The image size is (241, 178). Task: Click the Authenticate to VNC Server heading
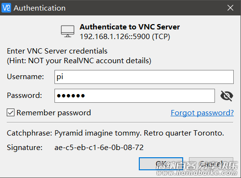pyautogui.click(x=130, y=27)
